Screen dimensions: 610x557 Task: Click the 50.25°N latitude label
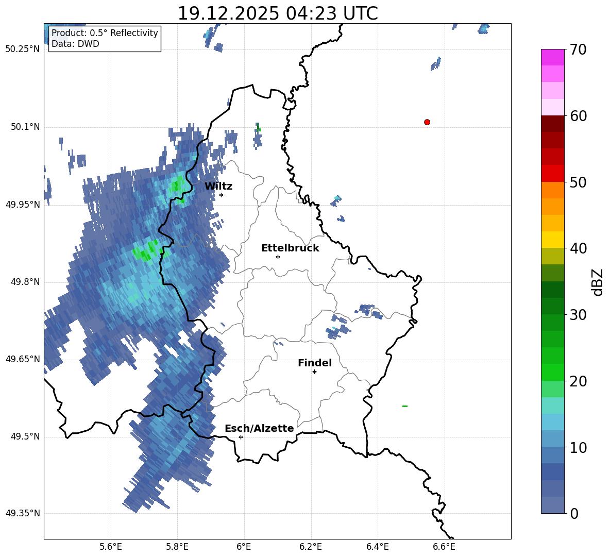(23, 49)
